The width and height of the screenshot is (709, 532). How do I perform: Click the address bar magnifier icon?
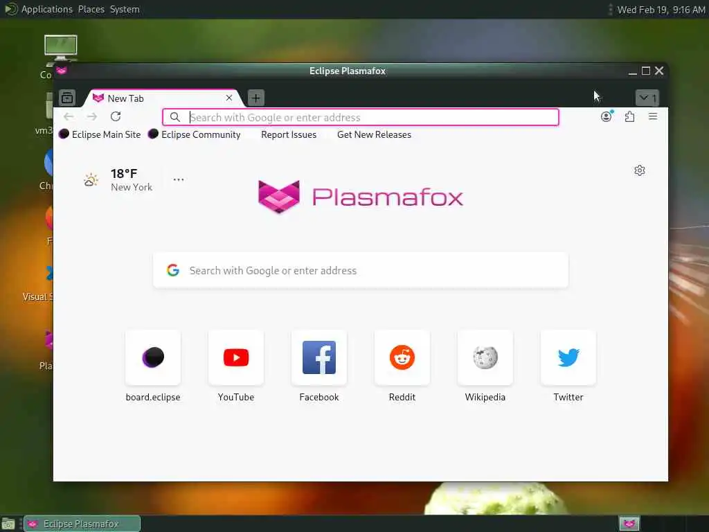[x=175, y=117]
